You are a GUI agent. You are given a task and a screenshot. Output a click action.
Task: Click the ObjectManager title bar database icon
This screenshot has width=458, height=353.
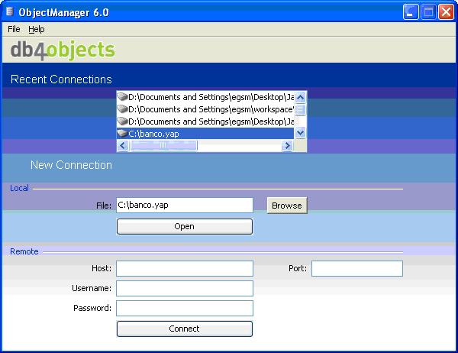pyautogui.click(x=10, y=12)
